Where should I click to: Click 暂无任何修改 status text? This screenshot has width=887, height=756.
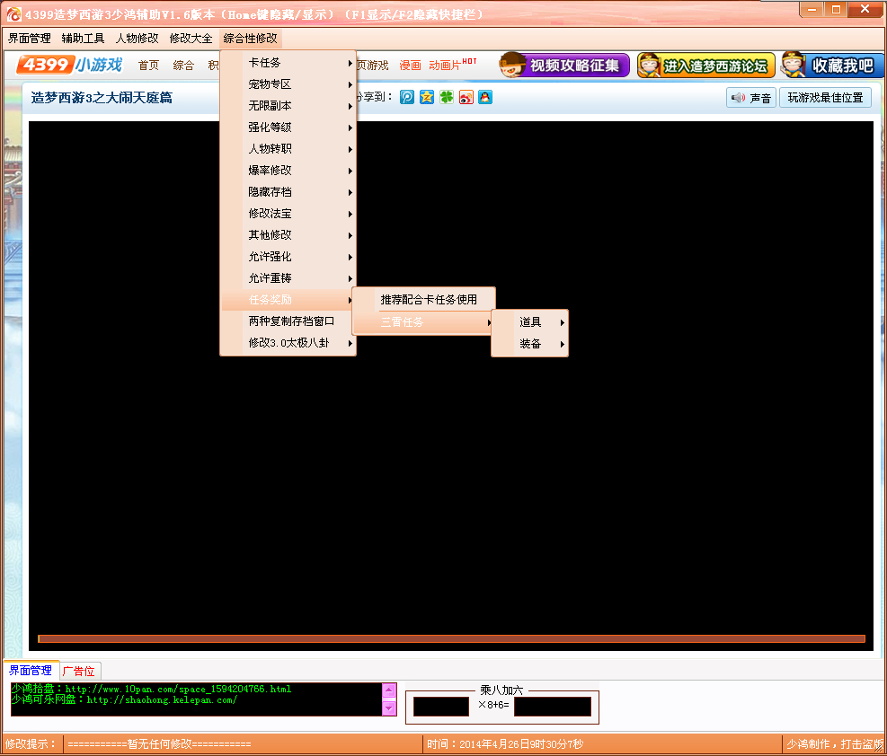160,744
